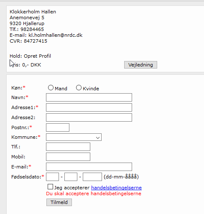Click the birth date month field

click(71, 177)
